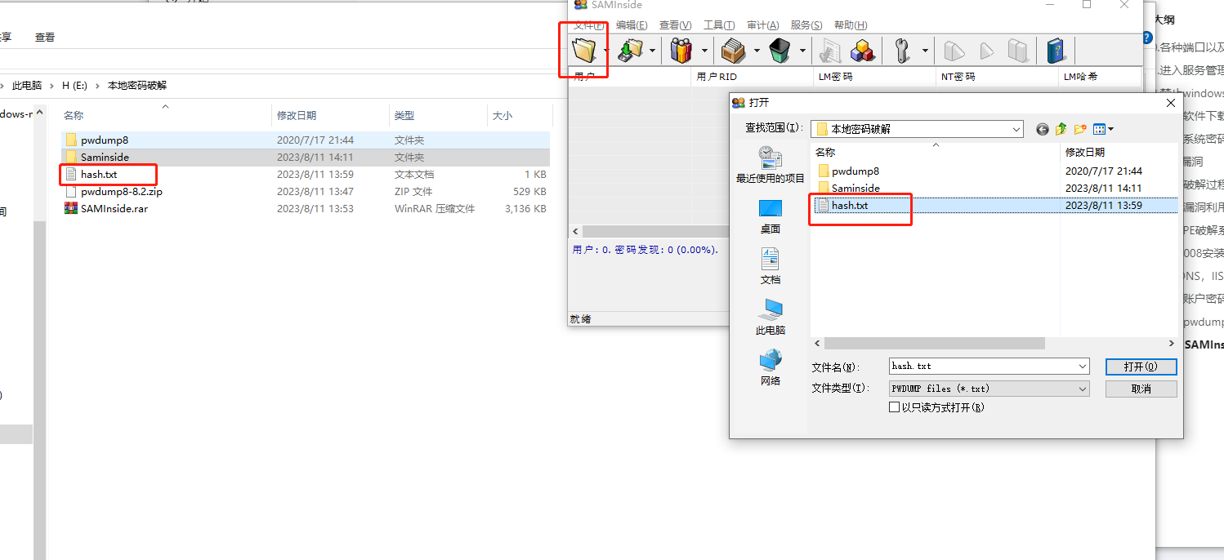Select Saminside folder in Open dialog
The width and height of the screenshot is (1224, 560).
(x=855, y=189)
